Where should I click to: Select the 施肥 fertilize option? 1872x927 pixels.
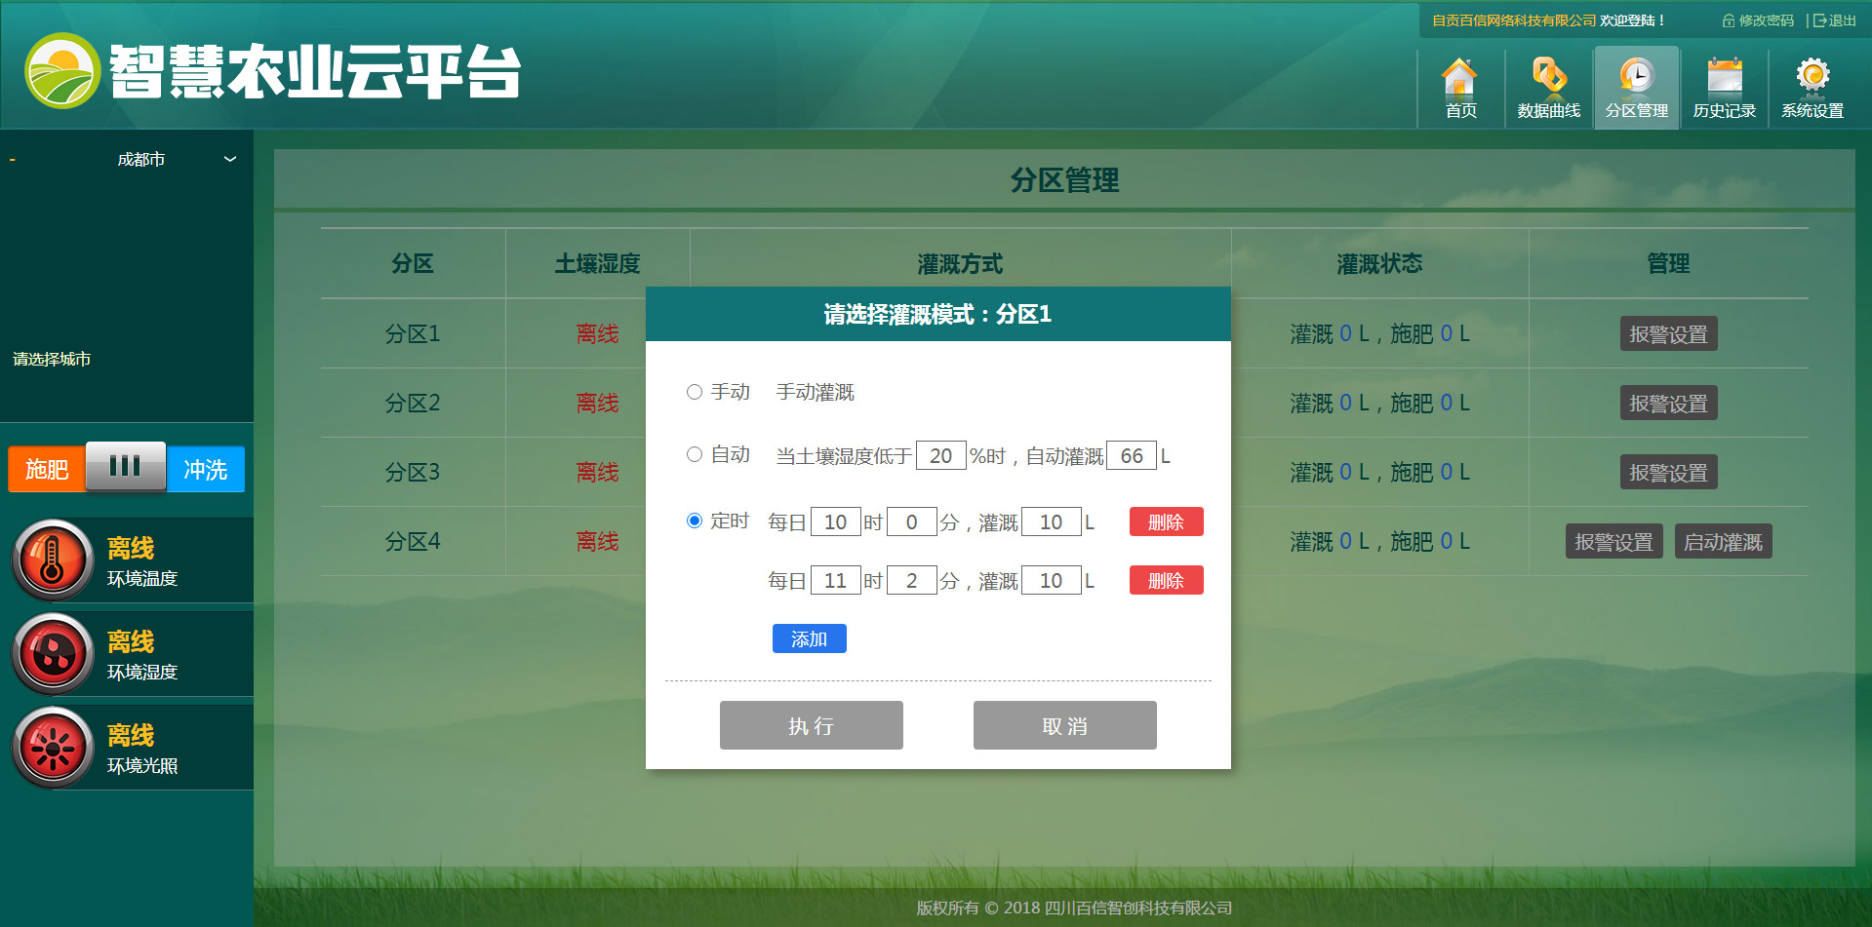click(47, 469)
